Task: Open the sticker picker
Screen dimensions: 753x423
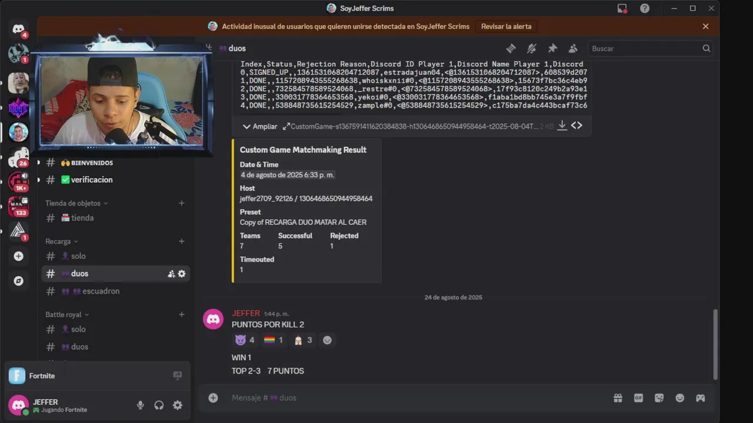Action: tap(659, 398)
